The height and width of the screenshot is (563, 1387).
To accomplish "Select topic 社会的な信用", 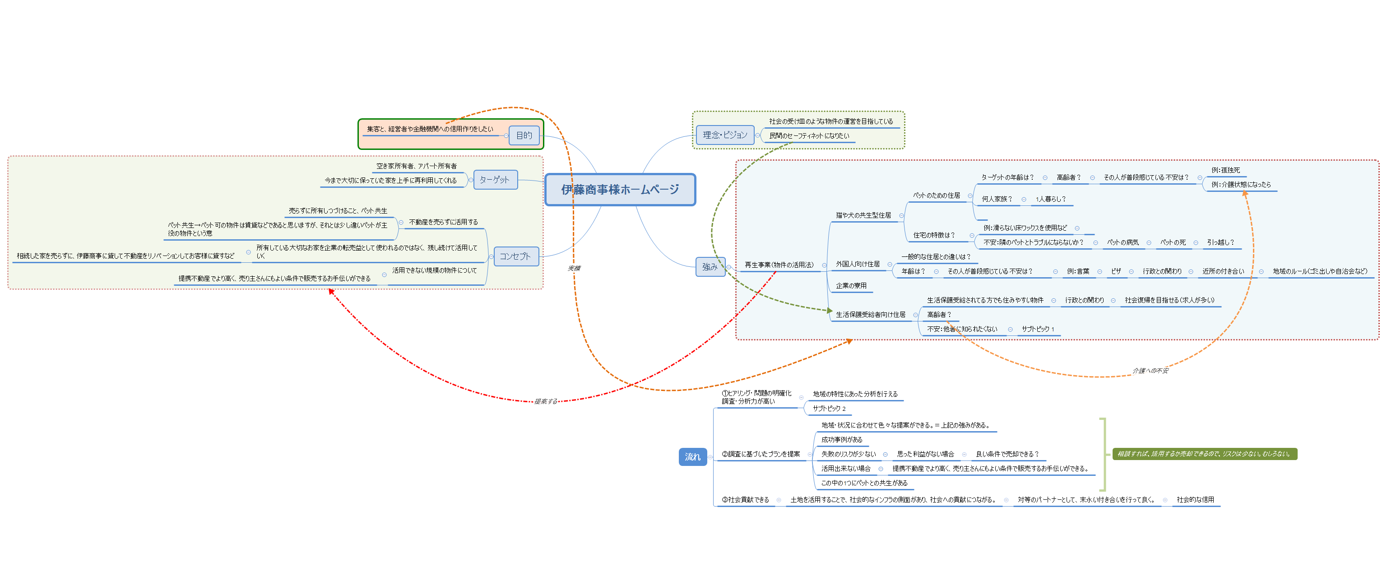I will (1195, 500).
